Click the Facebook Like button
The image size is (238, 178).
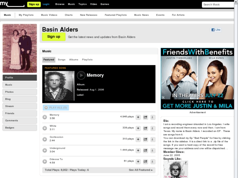(x=216, y=30)
